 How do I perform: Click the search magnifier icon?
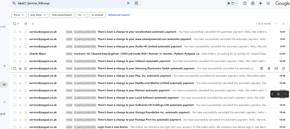(14, 3)
